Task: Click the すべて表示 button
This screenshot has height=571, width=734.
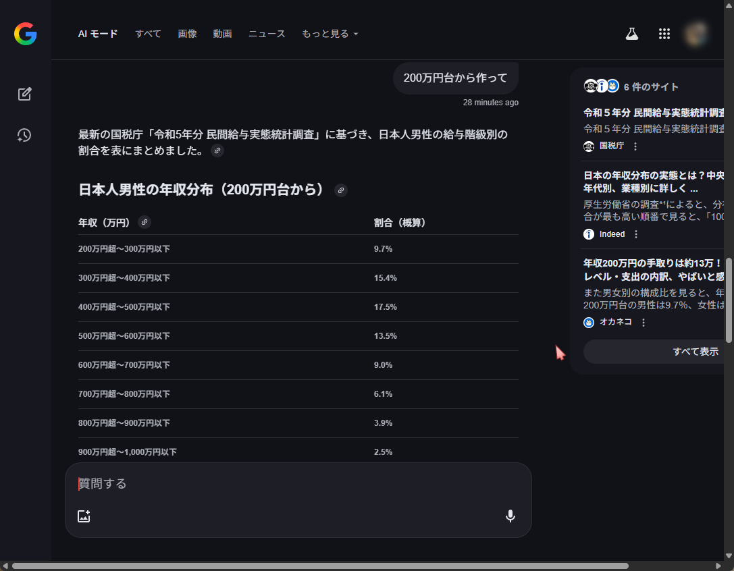Action: click(x=695, y=352)
